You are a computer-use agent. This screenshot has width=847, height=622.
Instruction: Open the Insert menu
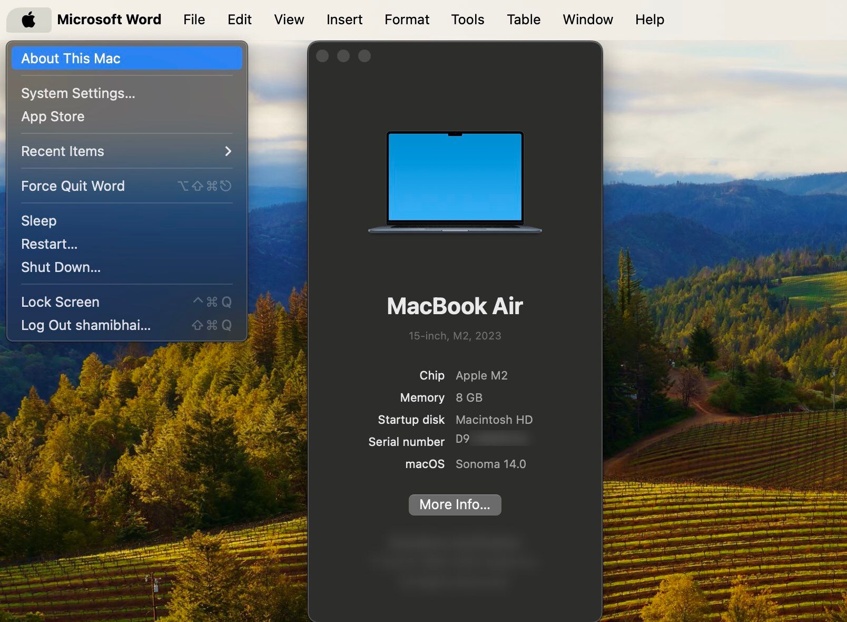click(344, 20)
